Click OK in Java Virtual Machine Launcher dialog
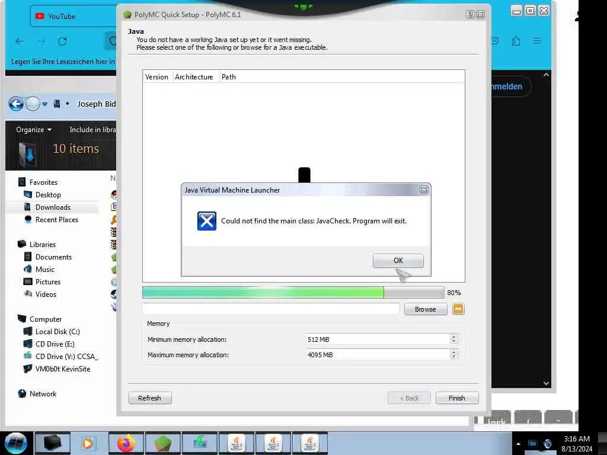The image size is (607, 455). [398, 261]
